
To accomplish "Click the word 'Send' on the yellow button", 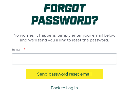I will click(42, 74).
